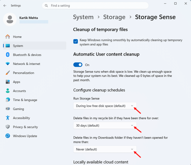Turn off Automatic User content cleanup toggle
The width and height of the screenshot is (191, 165).
tap(78, 65)
